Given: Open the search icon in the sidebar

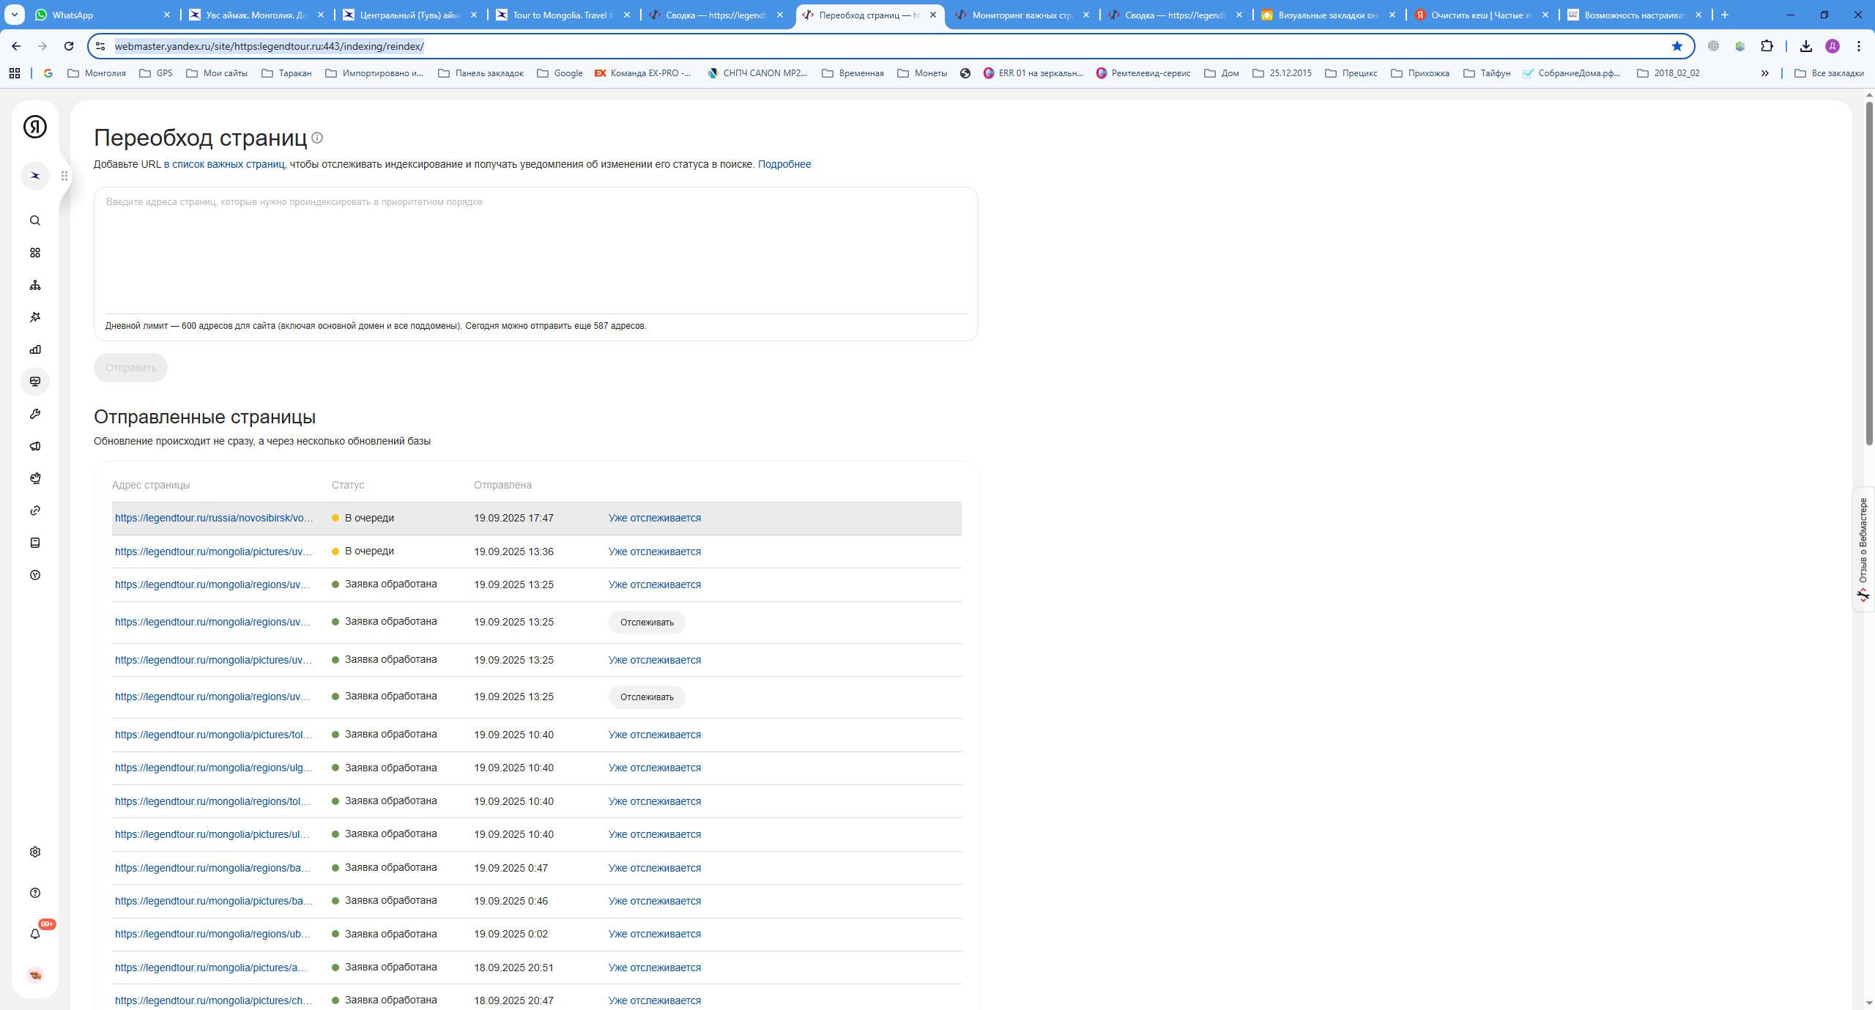Looking at the screenshot, I should click(34, 220).
